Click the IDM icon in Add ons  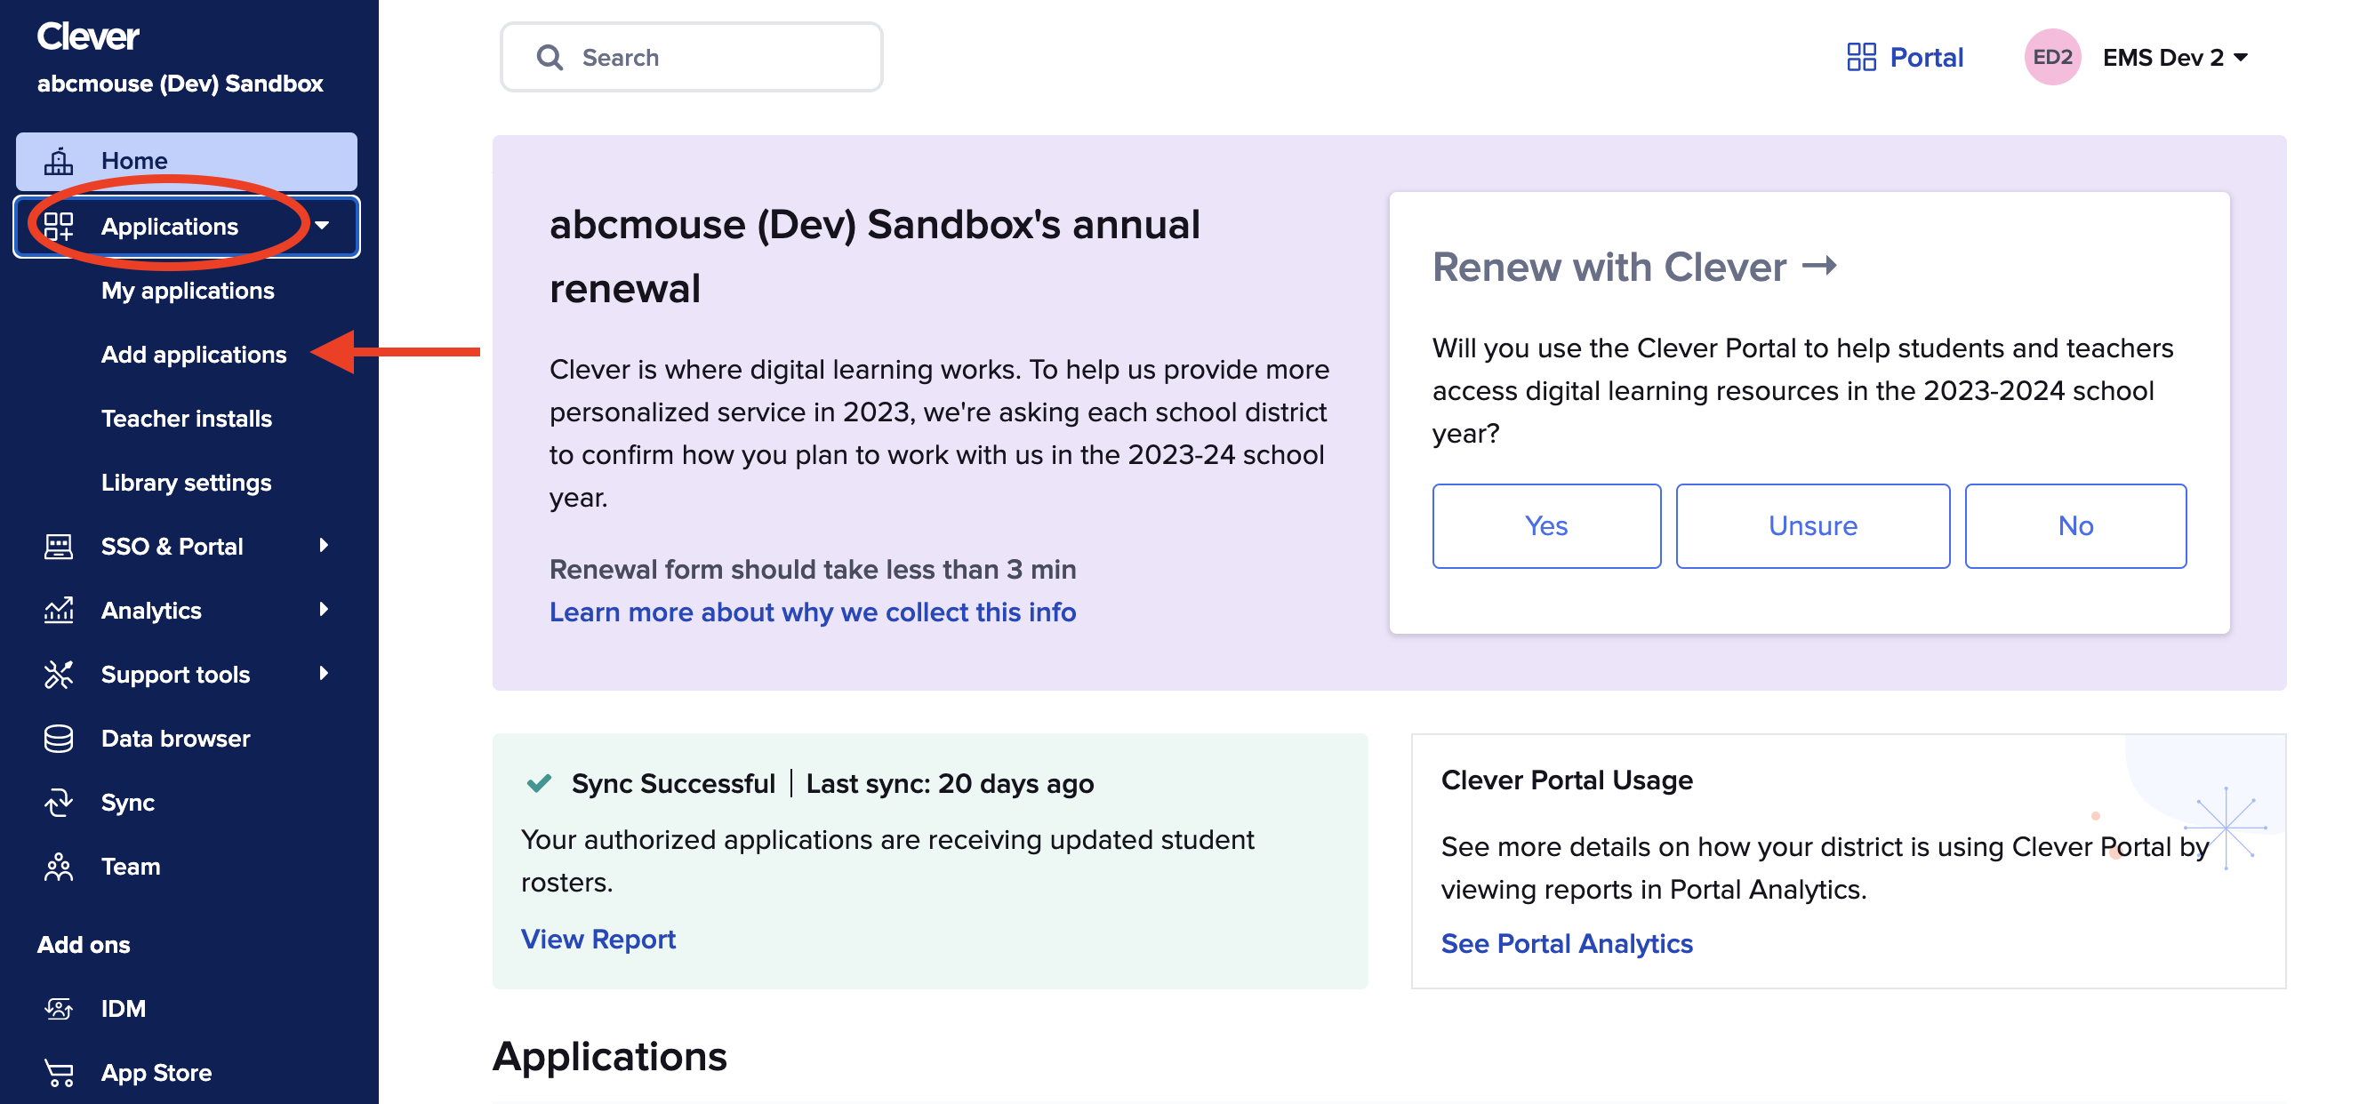coord(59,1009)
